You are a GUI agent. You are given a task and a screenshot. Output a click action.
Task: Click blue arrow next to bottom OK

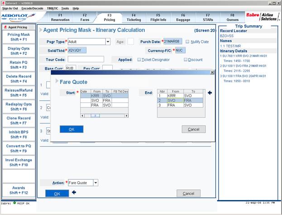click(x=74, y=192)
